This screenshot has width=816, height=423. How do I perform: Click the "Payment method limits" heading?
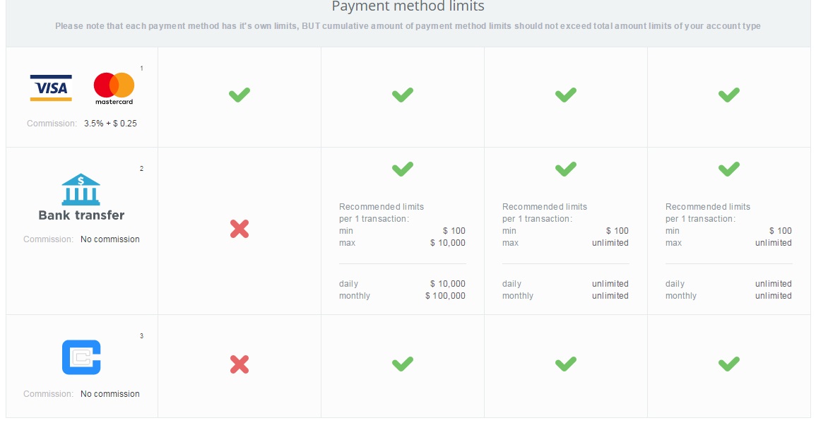click(x=408, y=7)
